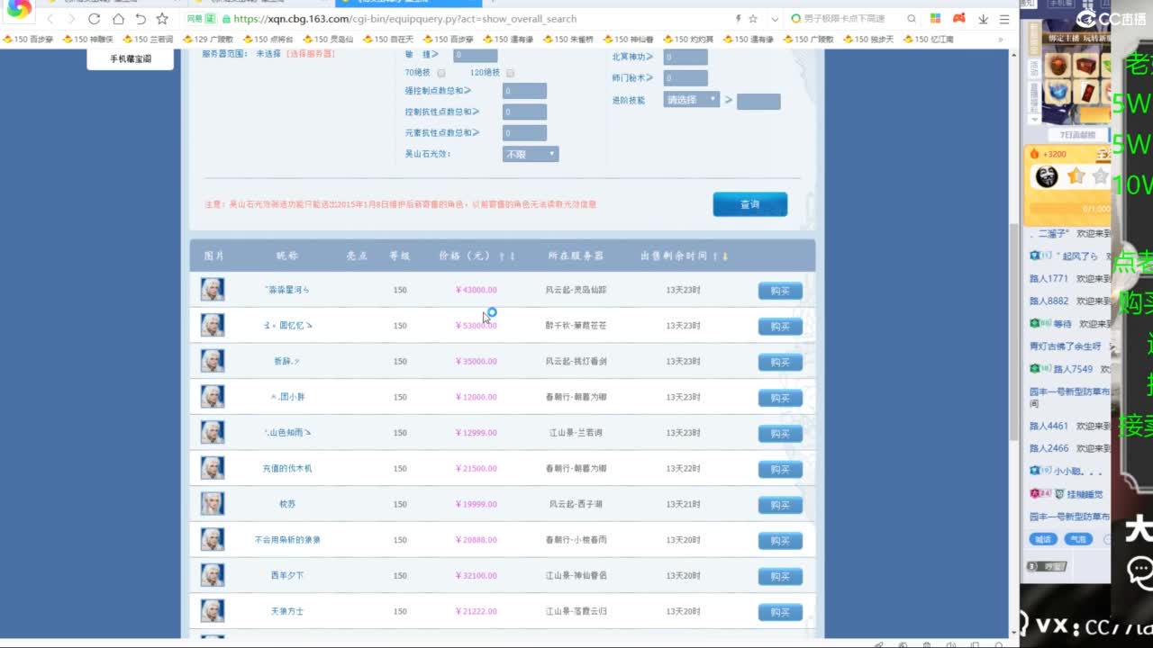The width and height of the screenshot is (1153, 648).
Task: Click the download arrow icon in toolbar
Action: (983, 19)
